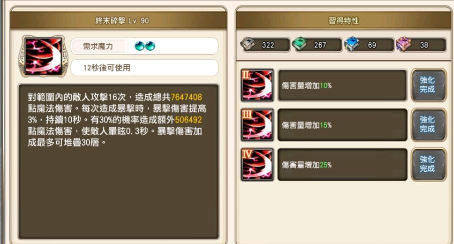The width and height of the screenshot is (454, 244).
Task: Select the 傷害量增加10% trait row
Action: point(342,85)
